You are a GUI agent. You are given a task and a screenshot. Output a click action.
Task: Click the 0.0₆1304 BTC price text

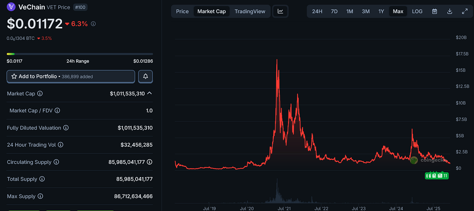(x=21, y=38)
